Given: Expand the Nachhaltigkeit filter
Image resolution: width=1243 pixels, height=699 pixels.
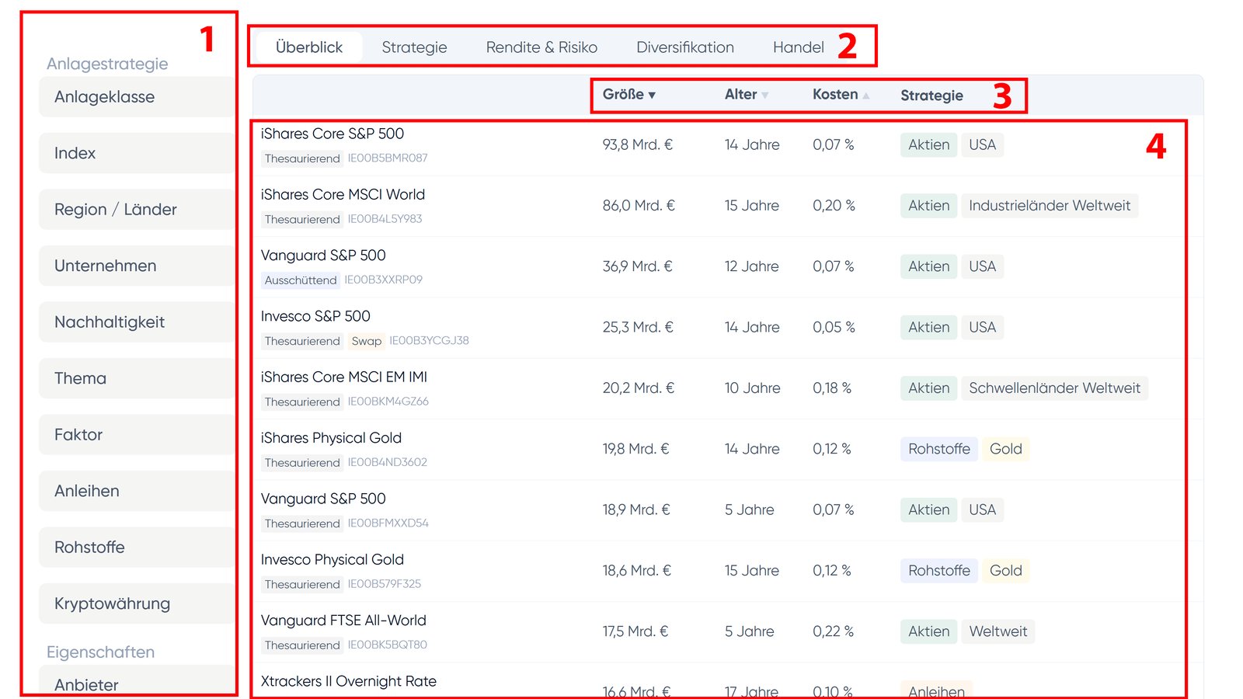Looking at the screenshot, I should point(110,322).
